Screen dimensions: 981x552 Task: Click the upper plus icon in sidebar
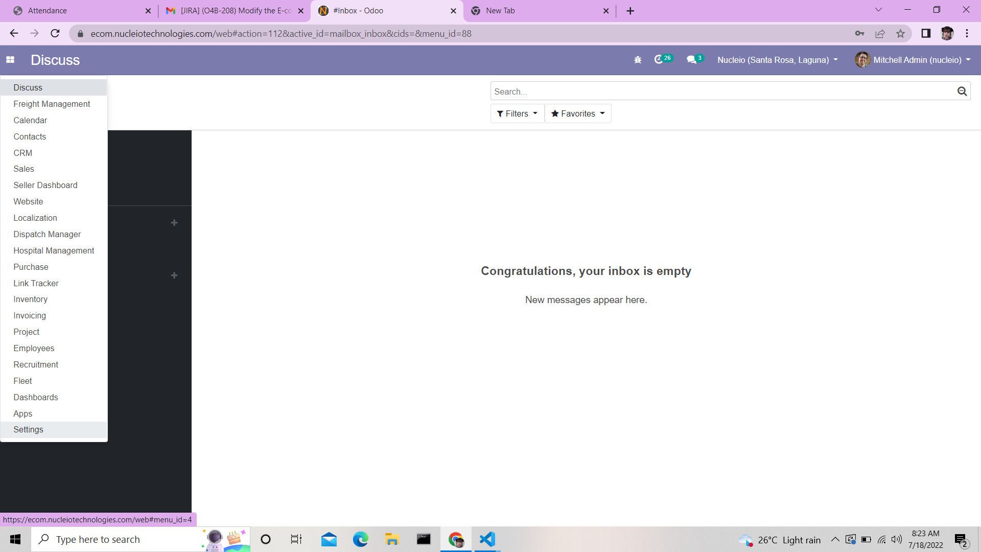pos(174,223)
